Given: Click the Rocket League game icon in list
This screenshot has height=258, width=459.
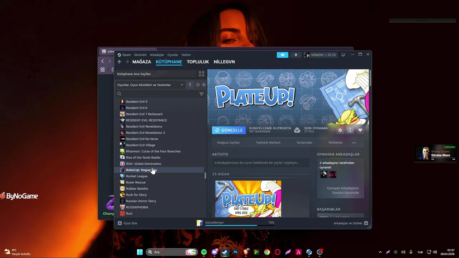Looking at the screenshot, I should pos(122,176).
